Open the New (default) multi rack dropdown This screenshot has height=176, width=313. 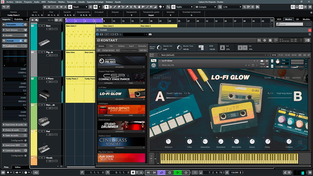click(159, 55)
